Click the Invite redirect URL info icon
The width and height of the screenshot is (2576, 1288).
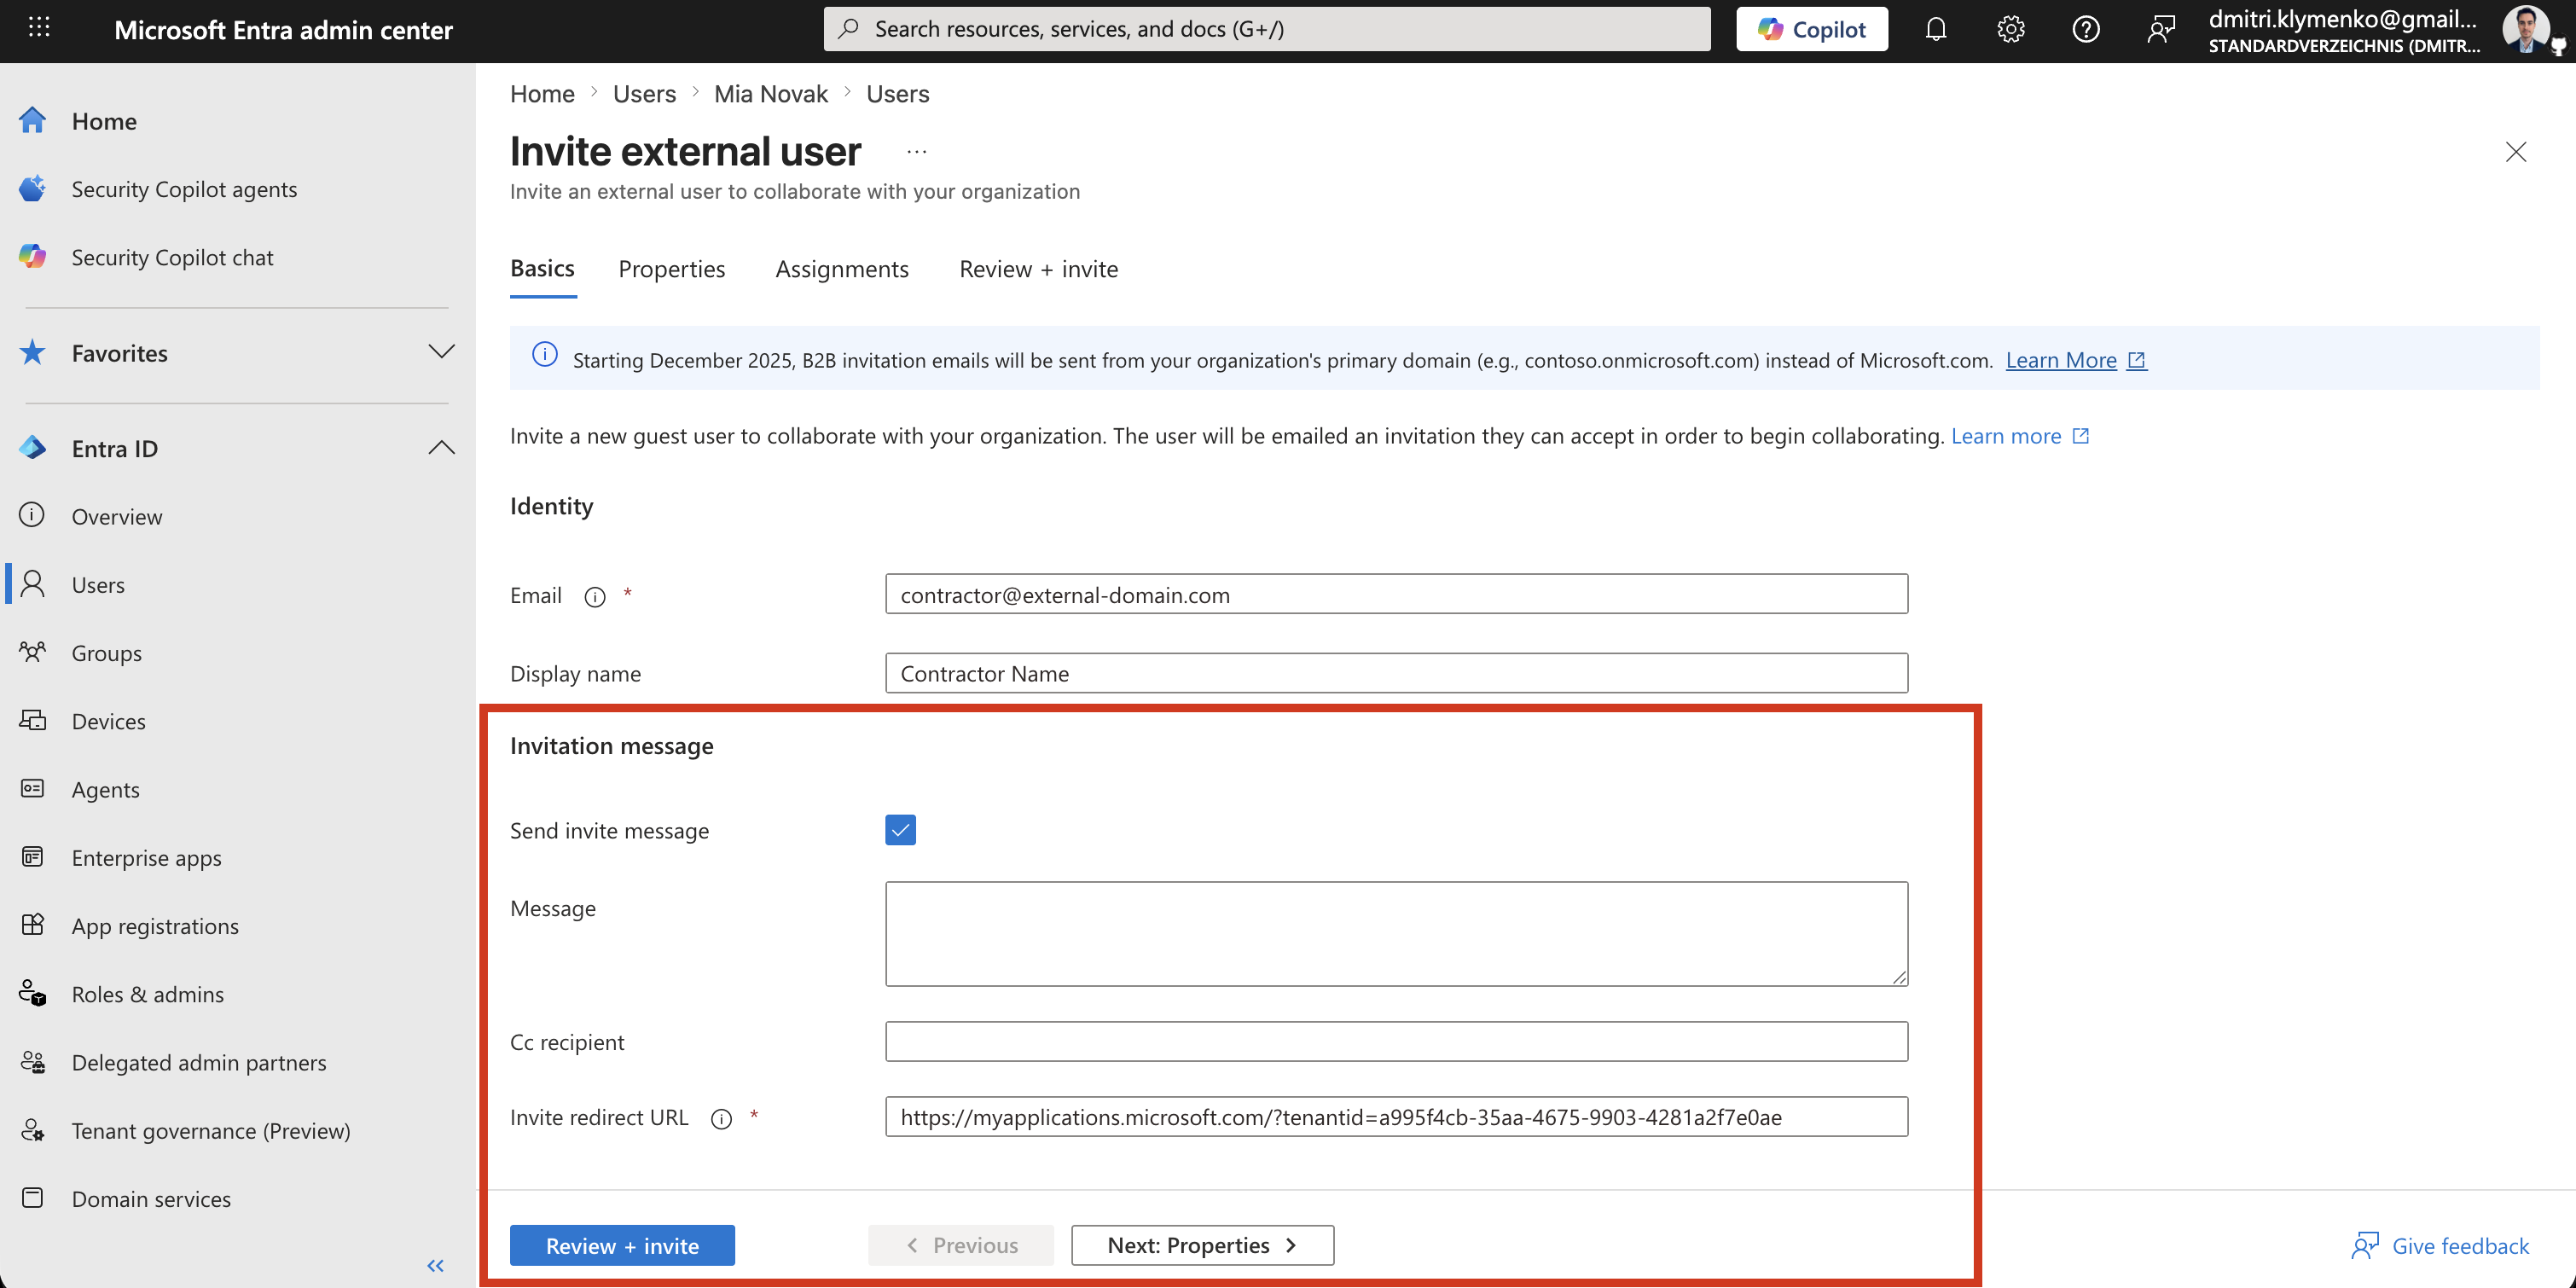(x=721, y=1119)
